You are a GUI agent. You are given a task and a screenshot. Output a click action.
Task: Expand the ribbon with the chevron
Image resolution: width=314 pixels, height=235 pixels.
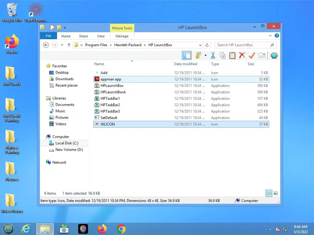click(x=270, y=35)
